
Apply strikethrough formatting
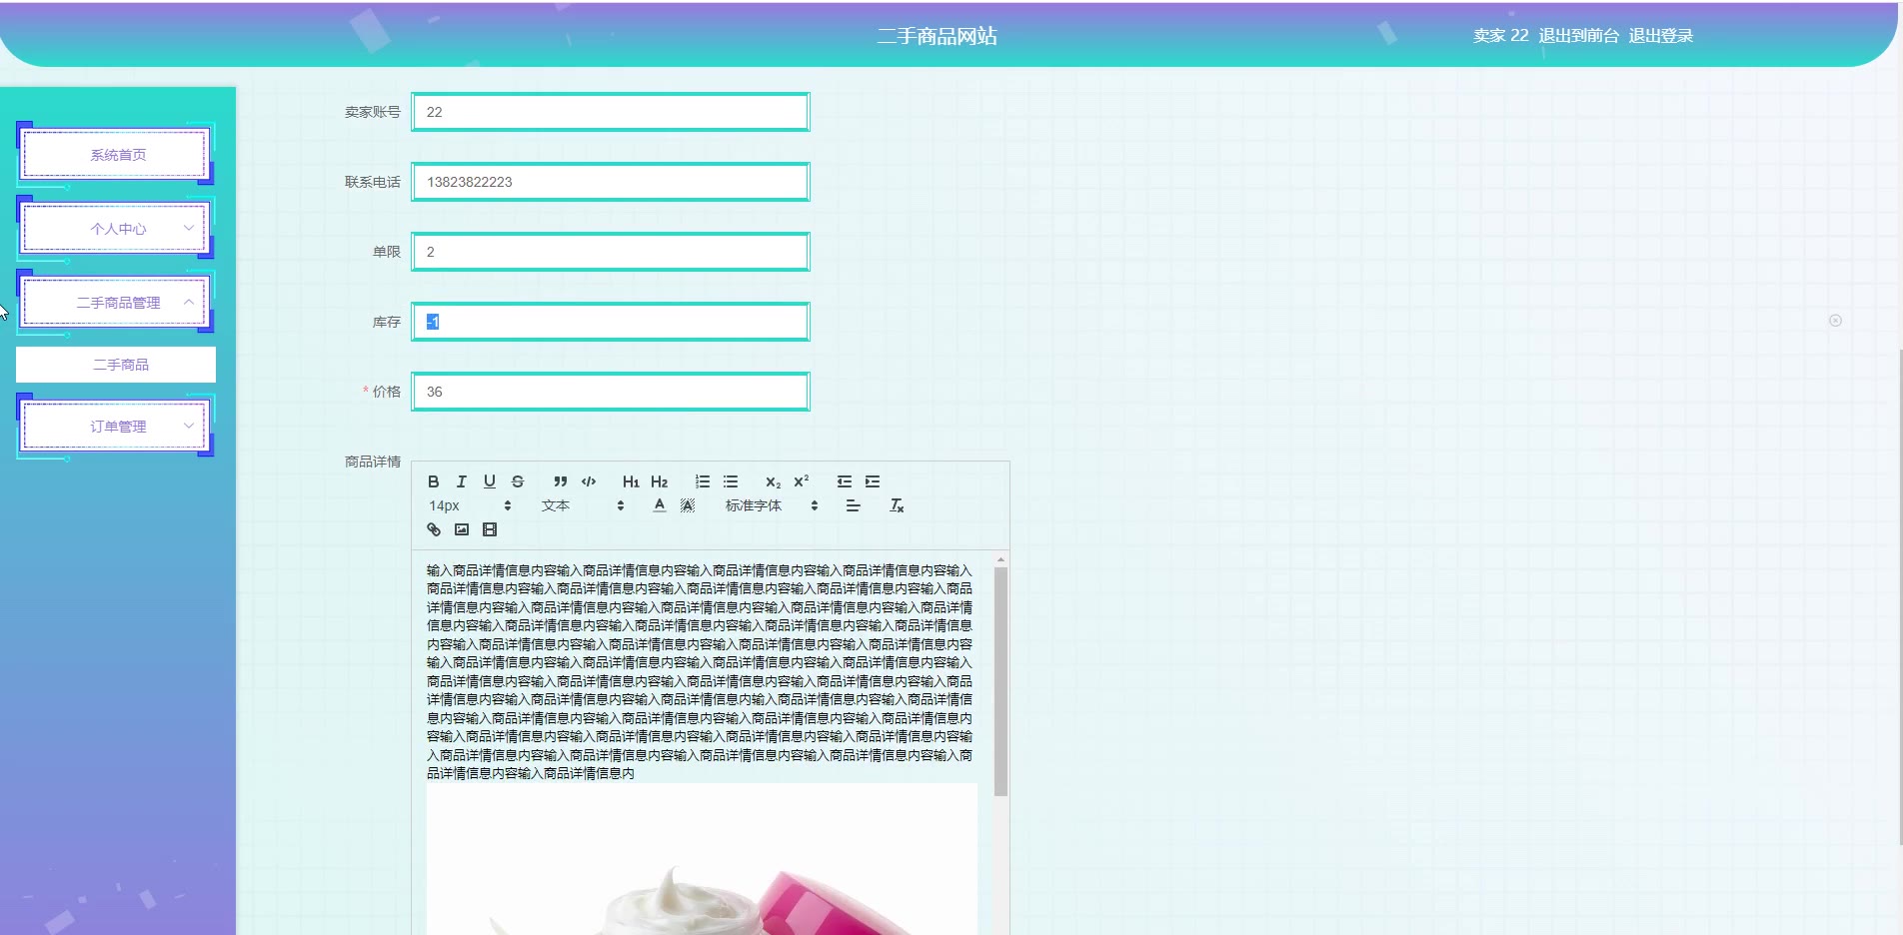[x=518, y=481]
